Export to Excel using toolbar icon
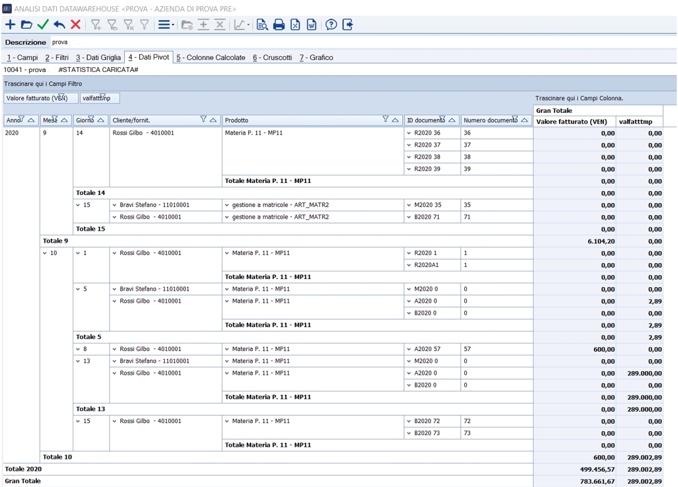Screen dimensions: 678x487 click(295, 24)
